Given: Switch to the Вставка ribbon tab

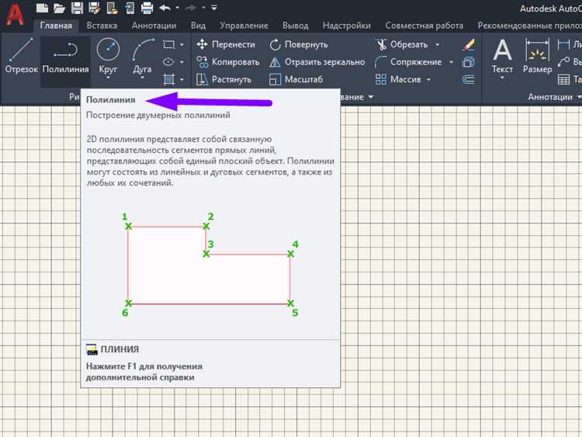Looking at the screenshot, I should pyautogui.click(x=102, y=26).
